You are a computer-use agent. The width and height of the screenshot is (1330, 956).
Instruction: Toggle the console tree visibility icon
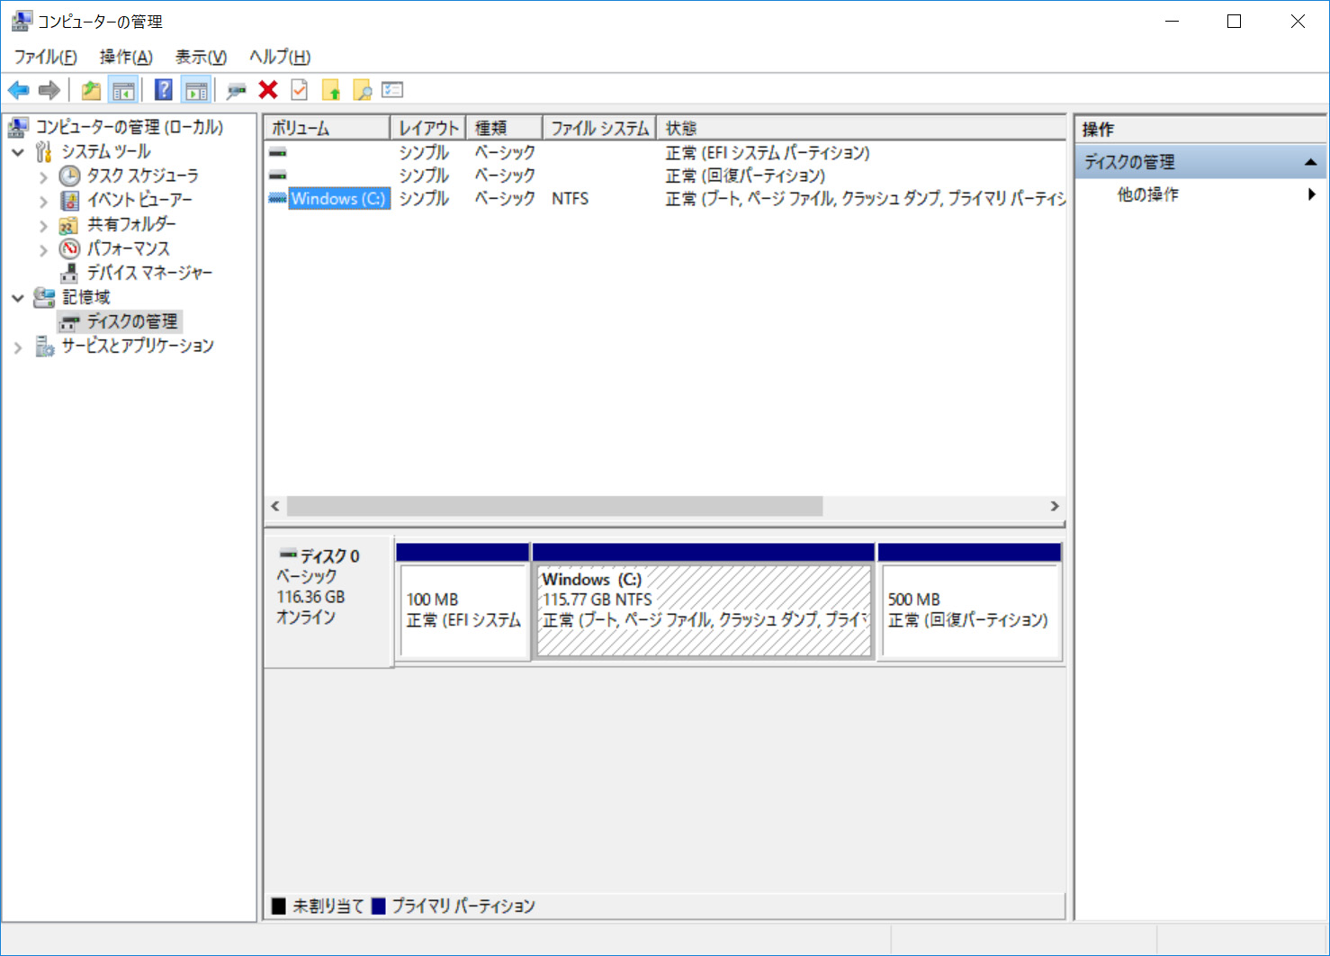tap(124, 89)
